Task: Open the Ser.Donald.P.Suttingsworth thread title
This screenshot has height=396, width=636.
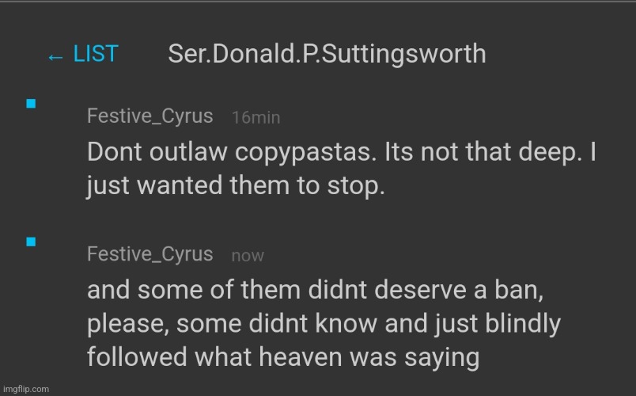Action: click(327, 54)
